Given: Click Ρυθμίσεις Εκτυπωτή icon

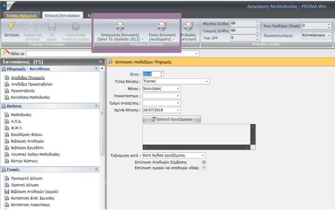Looking at the screenshot, I should click(x=189, y=26).
